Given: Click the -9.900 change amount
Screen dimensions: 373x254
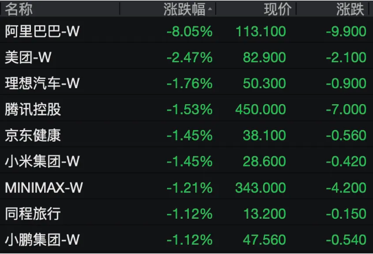Looking at the screenshot, I should click(346, 31).
